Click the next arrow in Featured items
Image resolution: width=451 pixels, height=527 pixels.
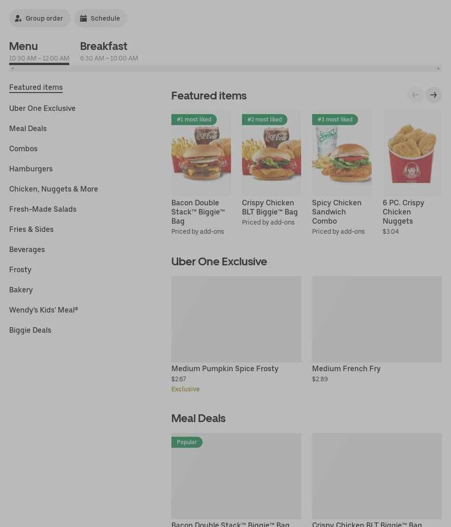point(433,95)
